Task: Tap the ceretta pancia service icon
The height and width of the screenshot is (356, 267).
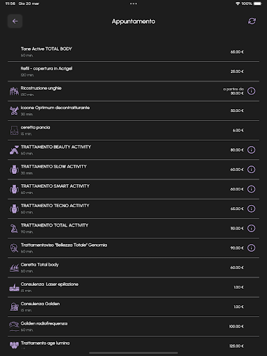Action: coord(14,130)
